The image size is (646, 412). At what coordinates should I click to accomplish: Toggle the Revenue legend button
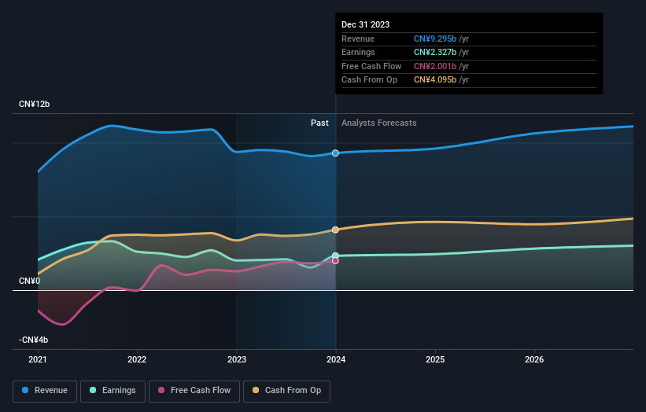(45, 391)
